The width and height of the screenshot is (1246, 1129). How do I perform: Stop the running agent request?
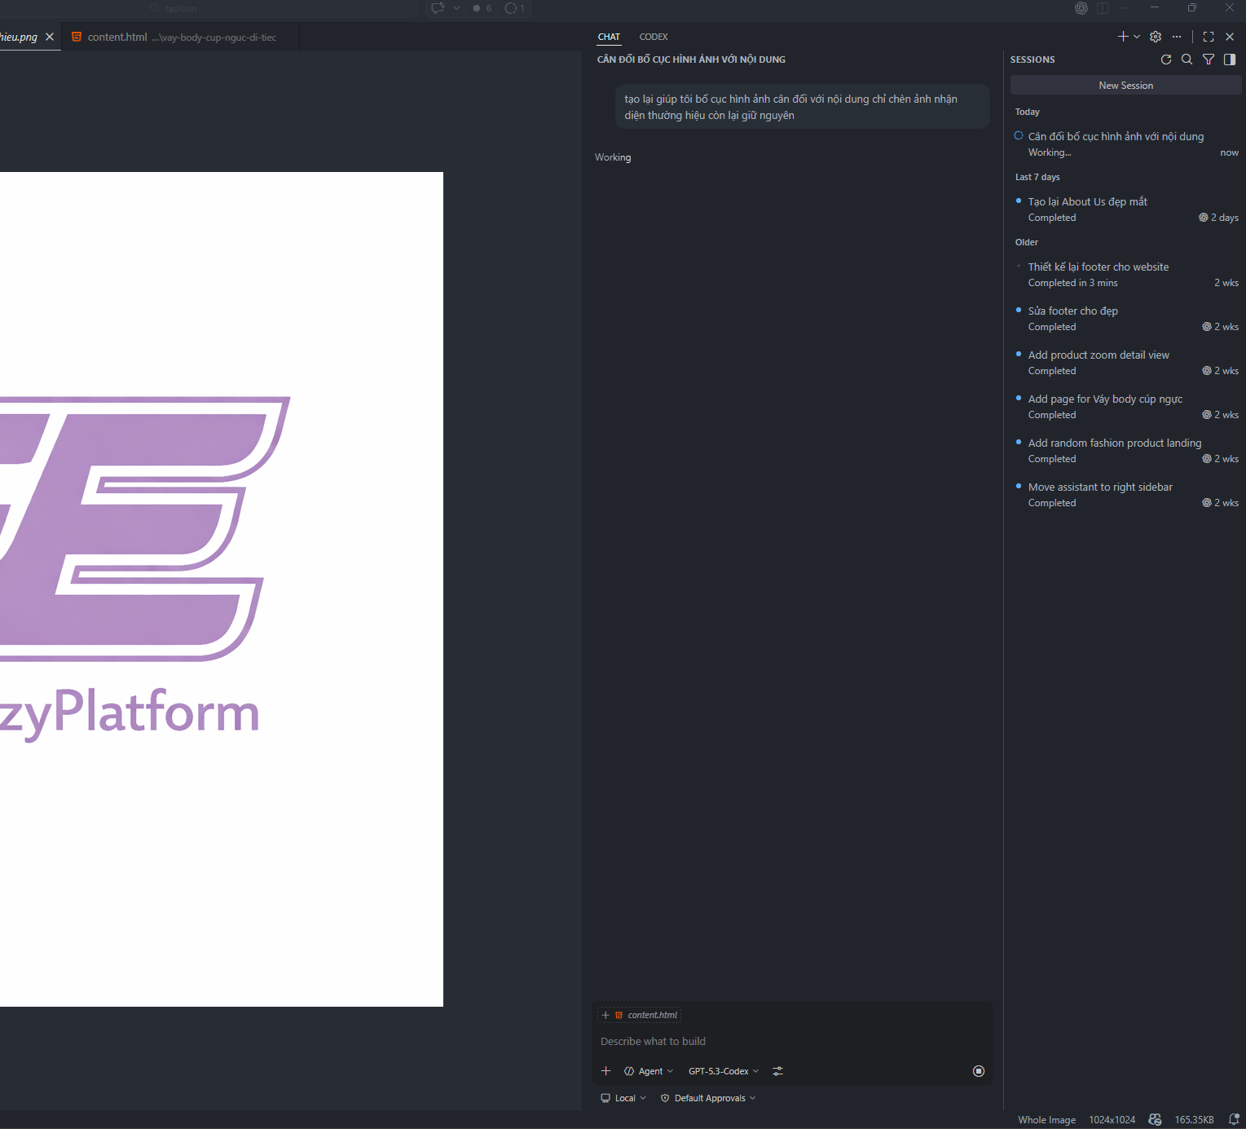979,1071
